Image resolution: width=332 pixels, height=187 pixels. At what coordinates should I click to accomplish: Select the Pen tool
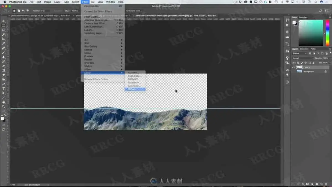(3, 84)
